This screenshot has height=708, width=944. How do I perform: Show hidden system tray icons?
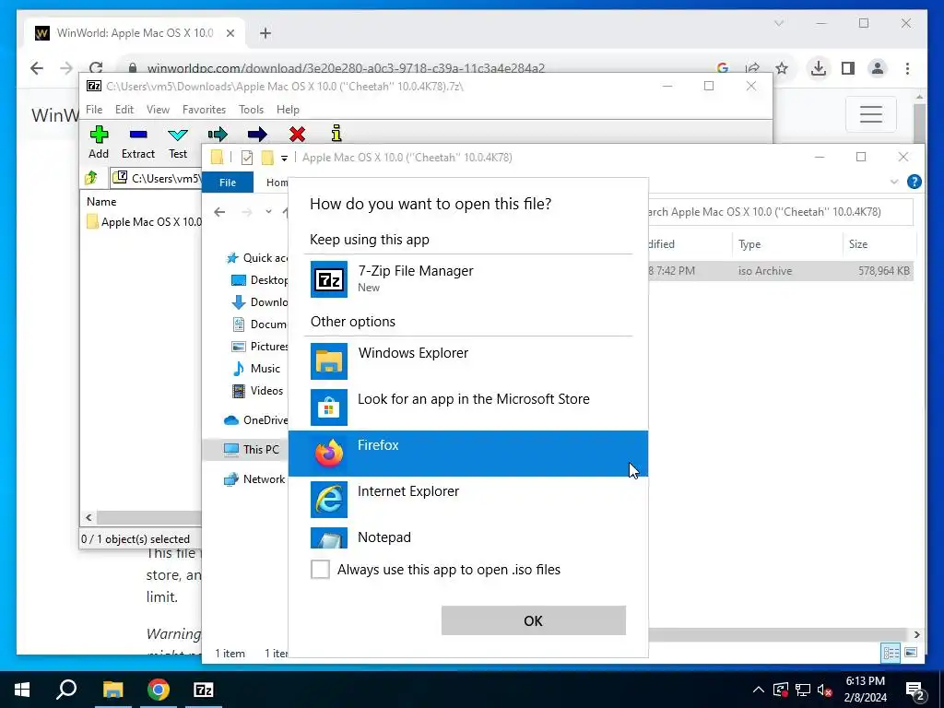pos(759,690)
